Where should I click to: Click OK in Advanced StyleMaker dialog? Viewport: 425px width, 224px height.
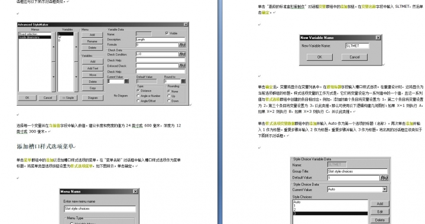tap(27, 98)
